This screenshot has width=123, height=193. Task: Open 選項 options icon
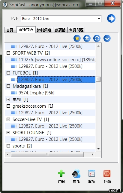(x=92, y=173)
